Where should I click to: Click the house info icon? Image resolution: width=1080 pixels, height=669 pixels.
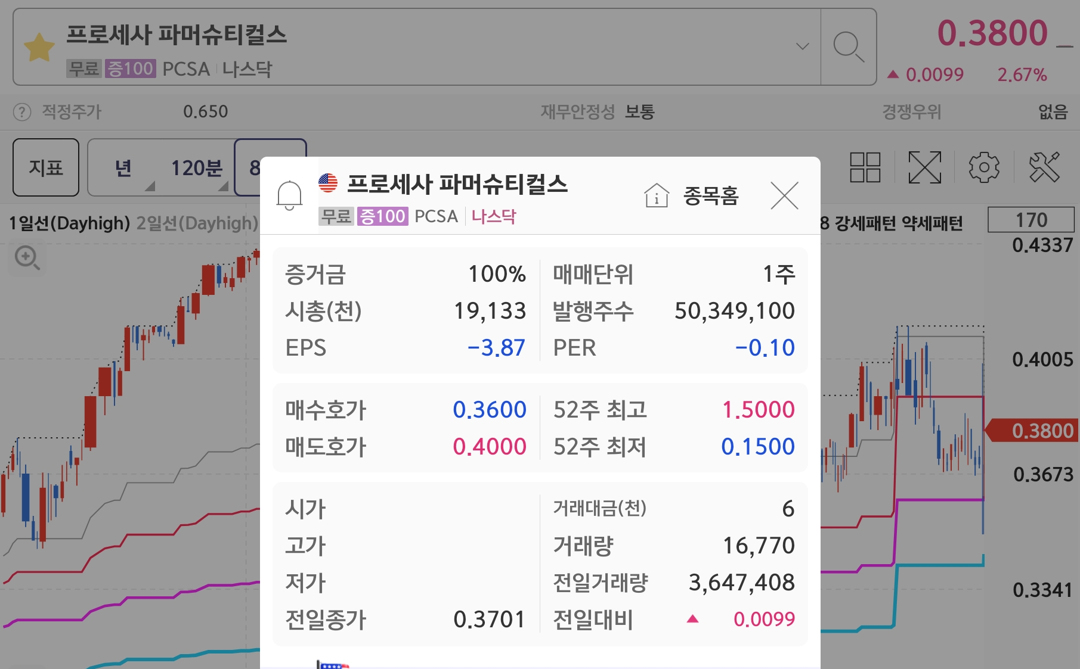(x=657, y=195)
